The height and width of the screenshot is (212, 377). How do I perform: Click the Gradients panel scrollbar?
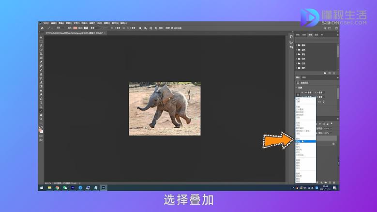pos(338,51)
